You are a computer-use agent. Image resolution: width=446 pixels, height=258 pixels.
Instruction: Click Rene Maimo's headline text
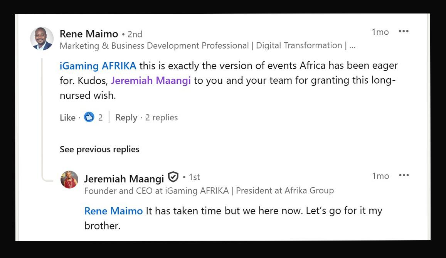tap(207, 46)
